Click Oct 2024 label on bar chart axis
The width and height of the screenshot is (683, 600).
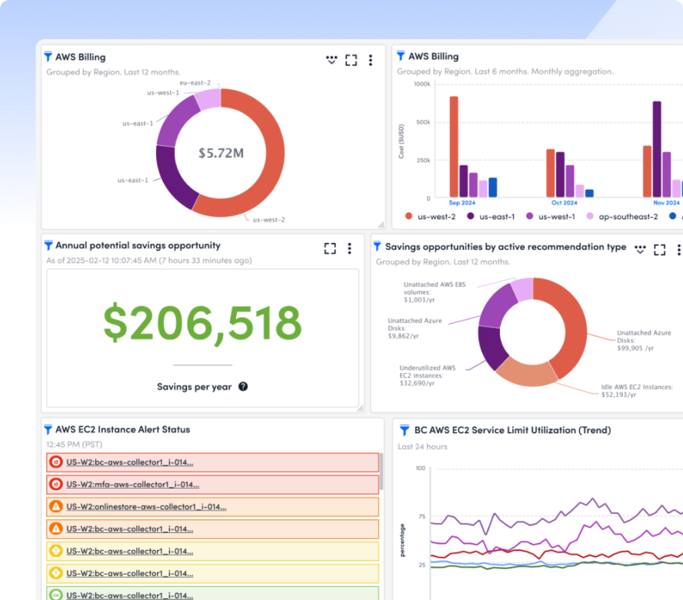[564, 203]
